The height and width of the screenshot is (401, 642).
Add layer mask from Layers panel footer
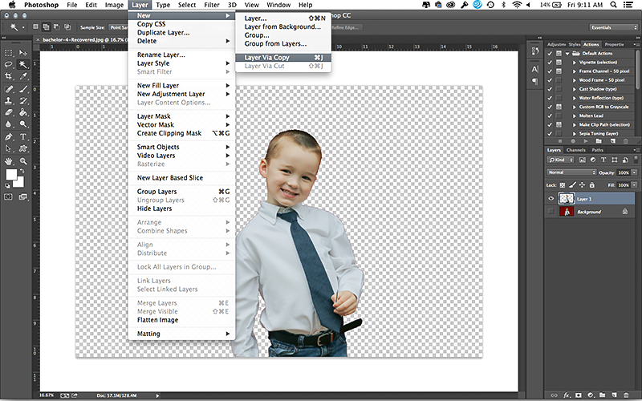click(x=579, y=395)
